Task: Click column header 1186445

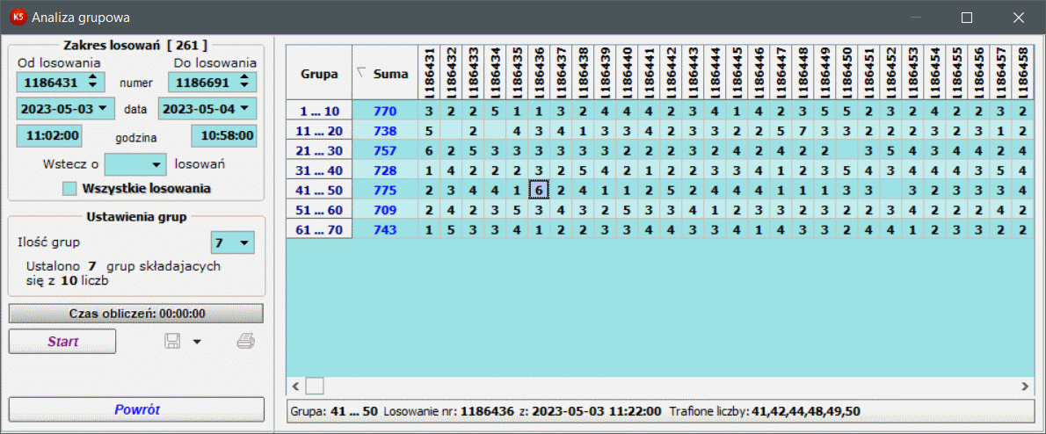Action: pyautogui.click(x=737, y=73)
